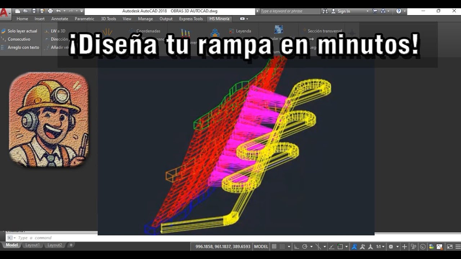Image resolution: width=461 pixels, height=259 pixels.
Task: Open the snap mode settings dropdown arrow
Action: tap(289, 247)
